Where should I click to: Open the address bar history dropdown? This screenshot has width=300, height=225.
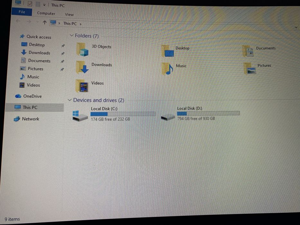296,27
